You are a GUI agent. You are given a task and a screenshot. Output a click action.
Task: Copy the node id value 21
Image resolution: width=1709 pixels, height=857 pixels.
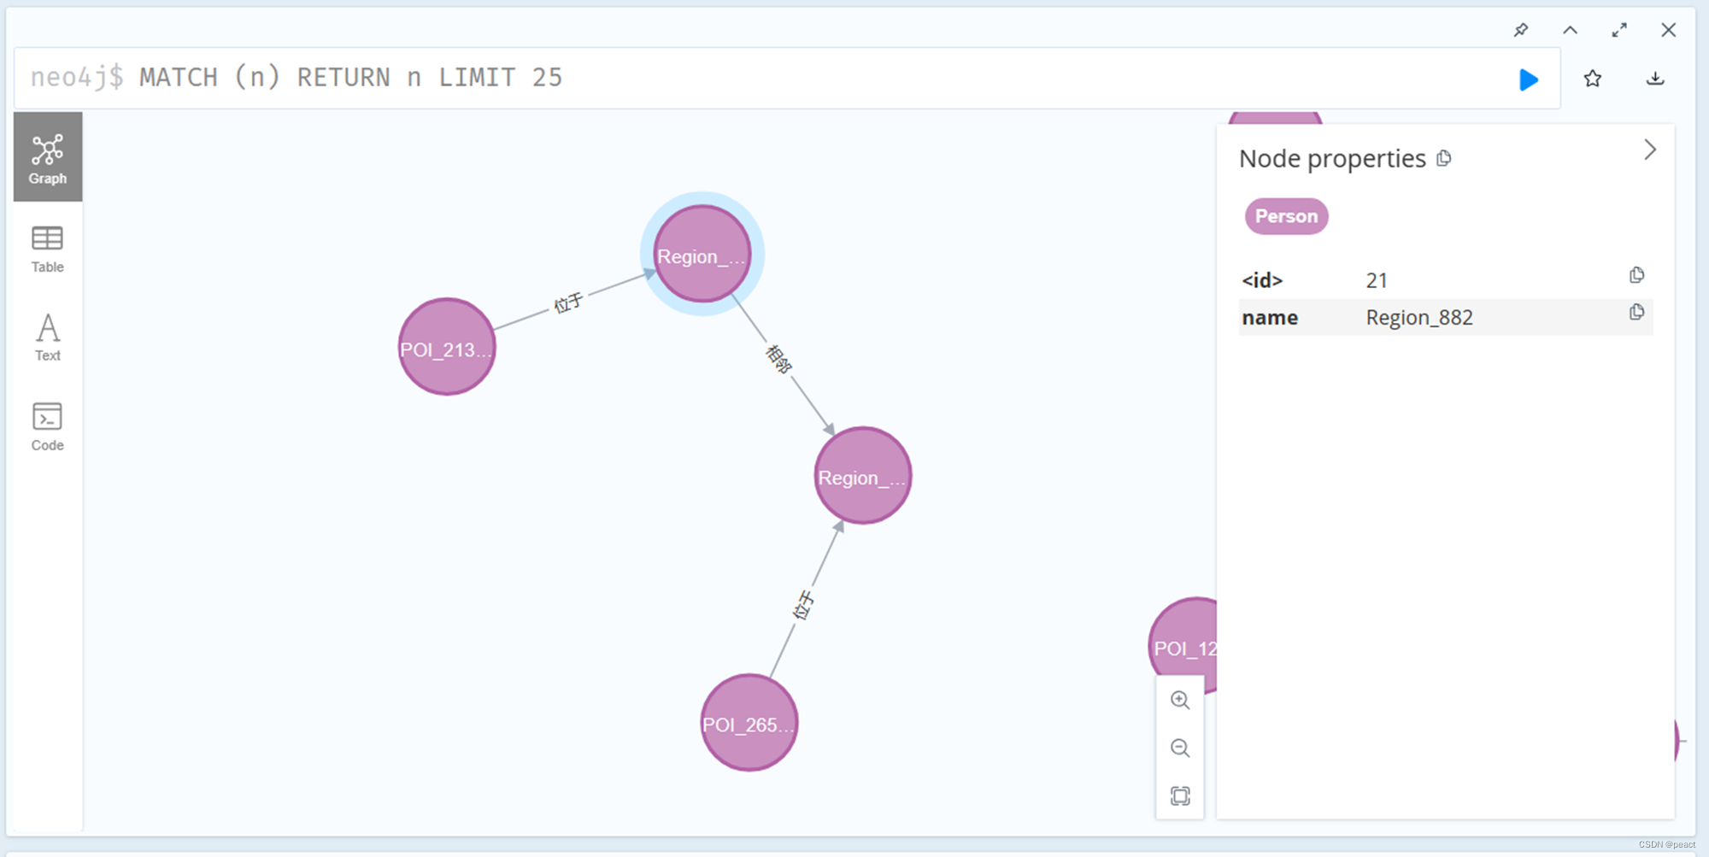tap(1637, 274)
